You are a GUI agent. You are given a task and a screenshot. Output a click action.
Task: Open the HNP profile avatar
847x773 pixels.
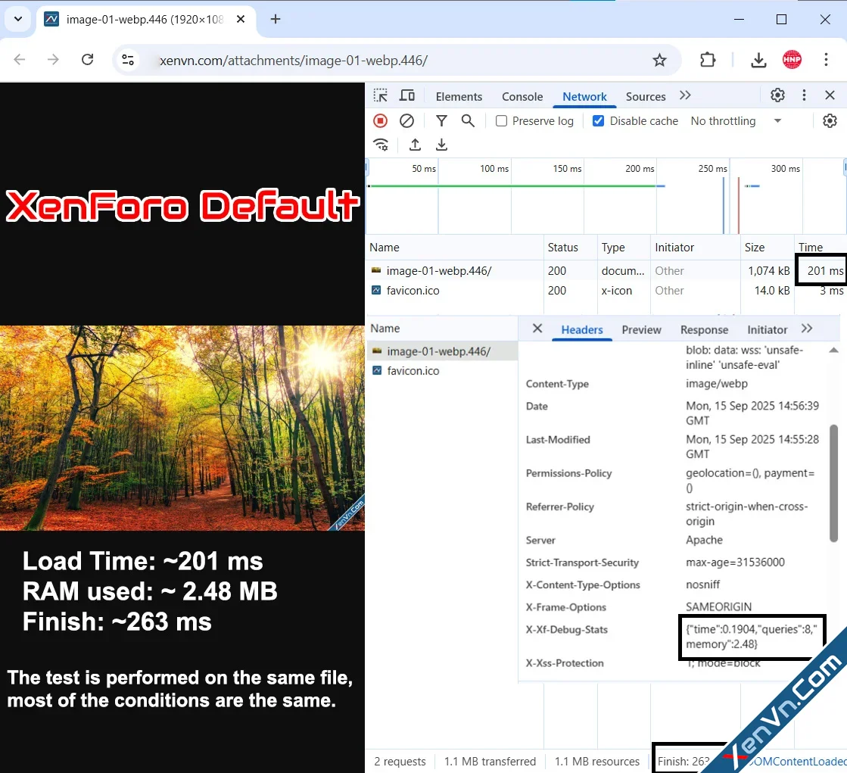click(792, 59)
